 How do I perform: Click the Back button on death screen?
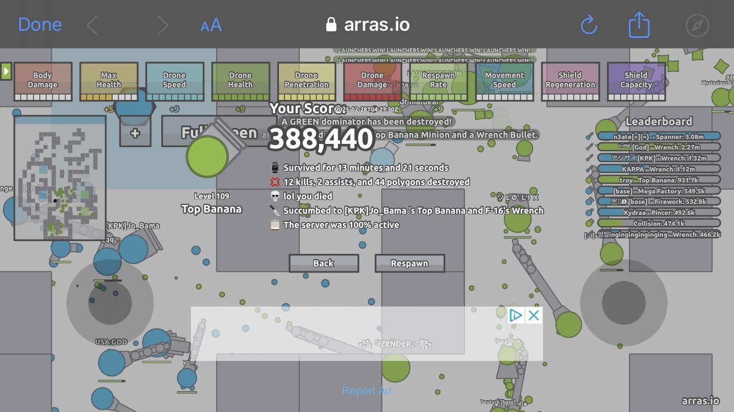tap(324, 263)
